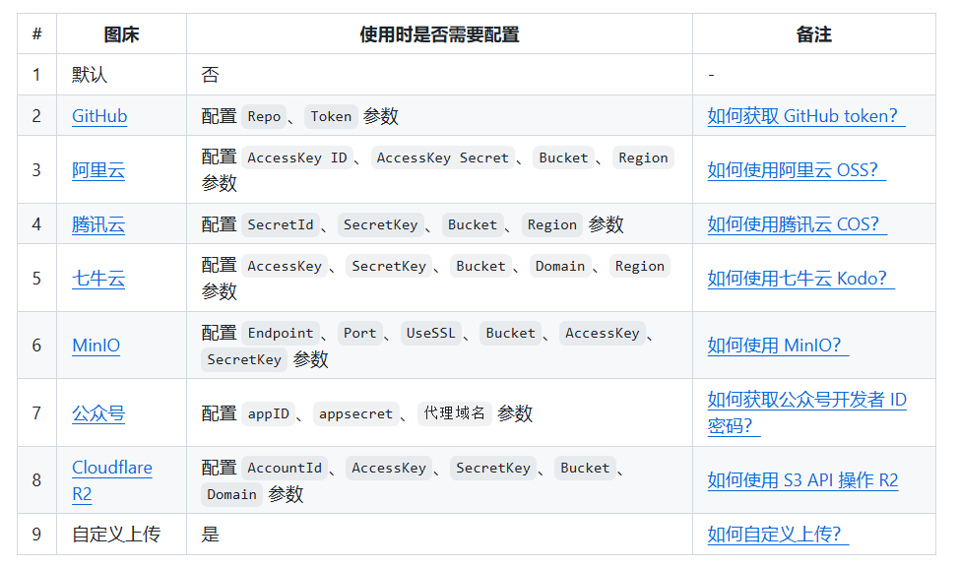Click the 默认 cell in row 1

(x=121, y=75)
